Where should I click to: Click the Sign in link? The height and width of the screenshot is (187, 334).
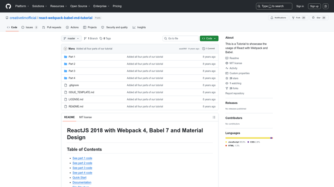(300, 6)
